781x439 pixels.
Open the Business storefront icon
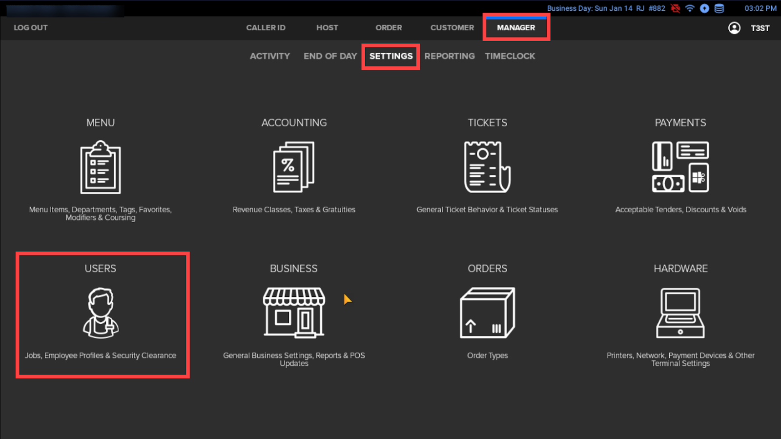click(294, 313)
